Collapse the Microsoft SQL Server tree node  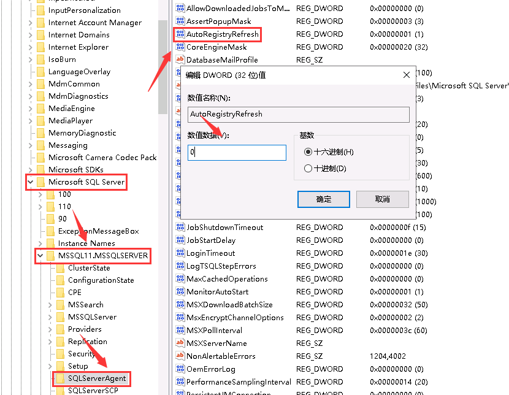pos(30,182)
